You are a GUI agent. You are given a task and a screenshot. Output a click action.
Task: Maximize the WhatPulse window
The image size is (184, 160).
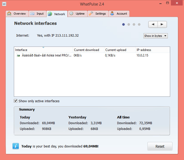(x=168, y=3)
